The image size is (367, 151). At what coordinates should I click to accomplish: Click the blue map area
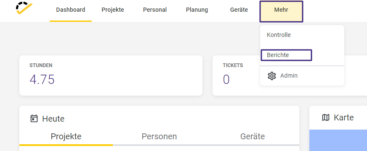click(338, 140)
